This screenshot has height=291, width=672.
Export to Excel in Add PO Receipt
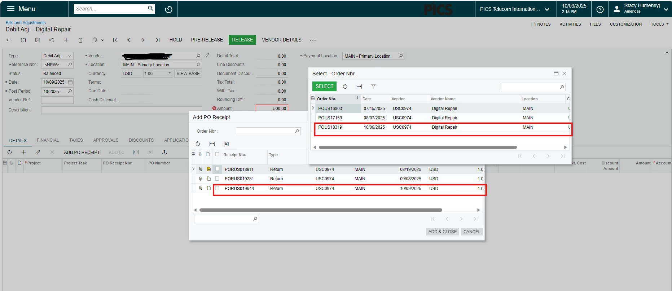click(226, 144)
